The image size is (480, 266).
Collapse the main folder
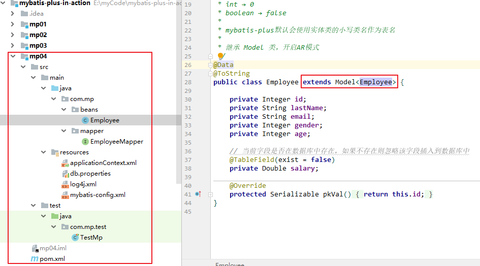coord(34,78)
